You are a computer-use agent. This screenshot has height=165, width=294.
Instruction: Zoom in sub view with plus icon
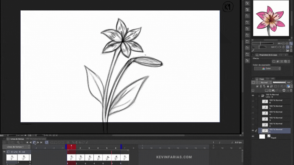click(x=287, y=43)
